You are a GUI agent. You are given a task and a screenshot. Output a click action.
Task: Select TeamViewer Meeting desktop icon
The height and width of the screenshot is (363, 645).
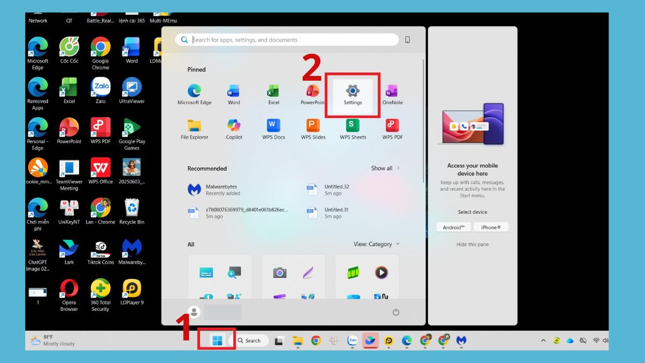pos(69,175)
